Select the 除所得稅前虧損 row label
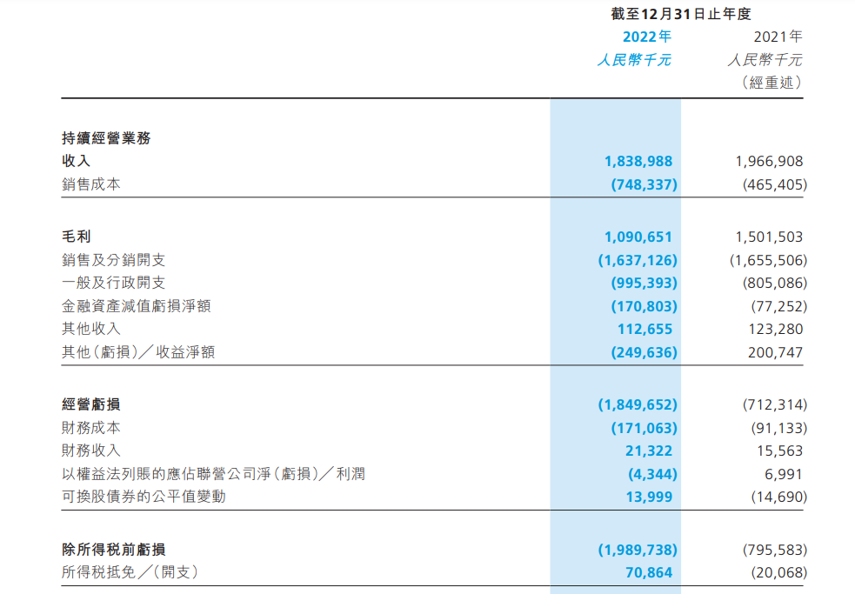This screenshot has width=855, height=594. click(x=113, y=550)
